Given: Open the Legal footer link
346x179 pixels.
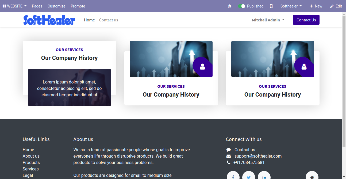Looking at the screenshot, I should (x=28, y=176).
